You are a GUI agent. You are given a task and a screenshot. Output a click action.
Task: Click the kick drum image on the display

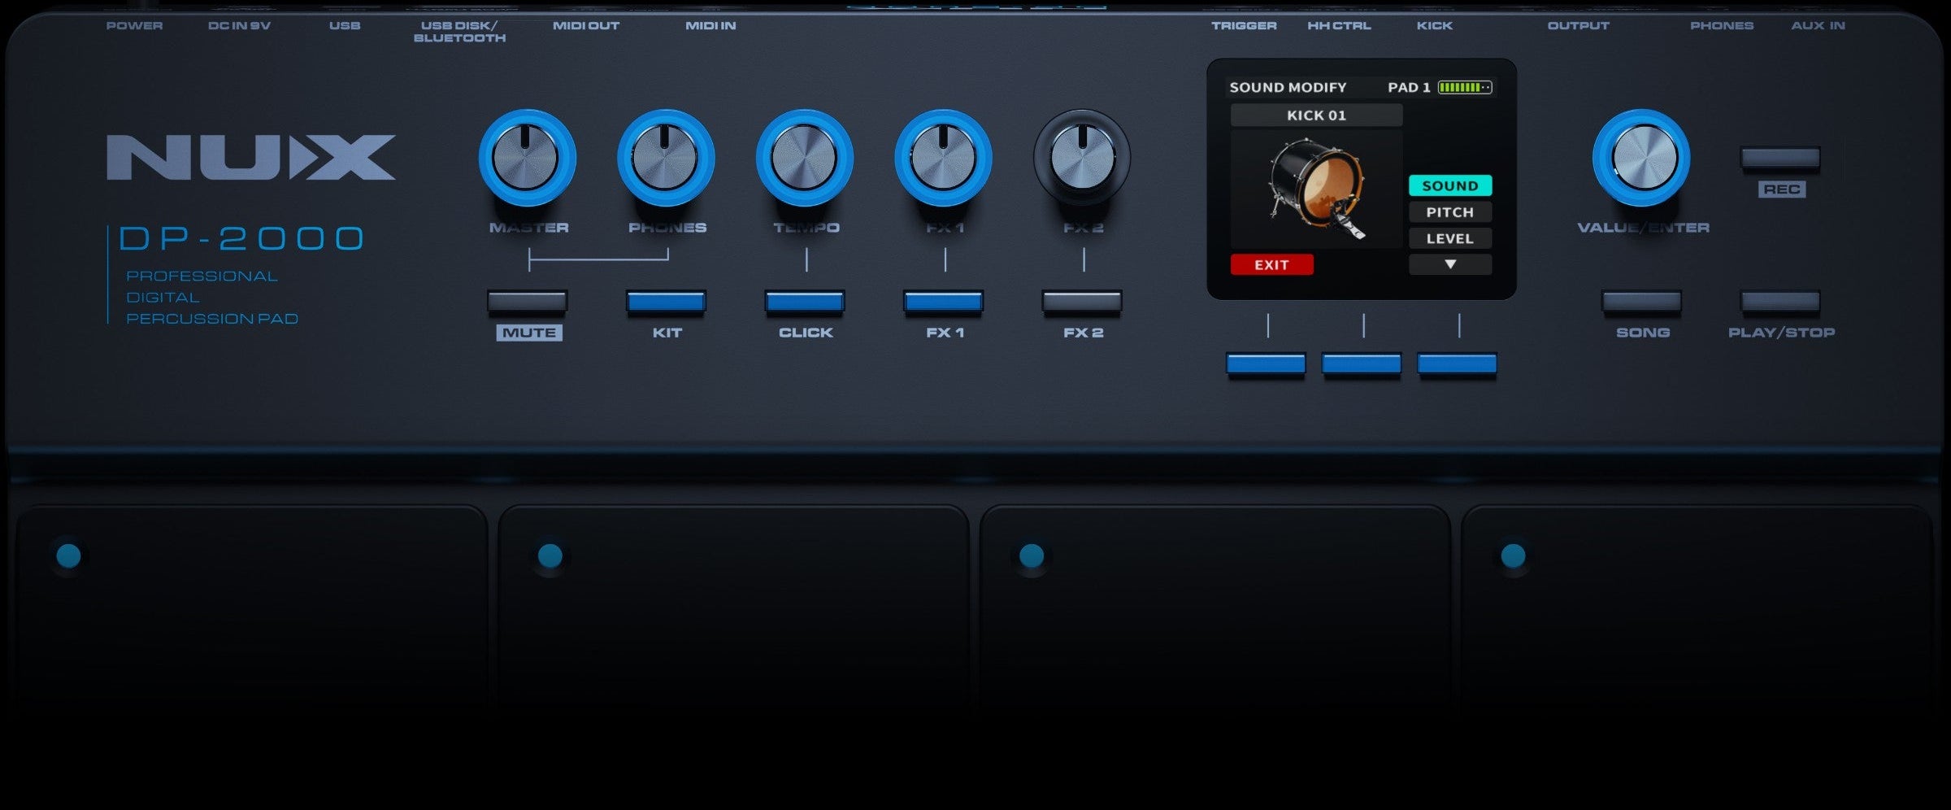(x=1317, y=189)
